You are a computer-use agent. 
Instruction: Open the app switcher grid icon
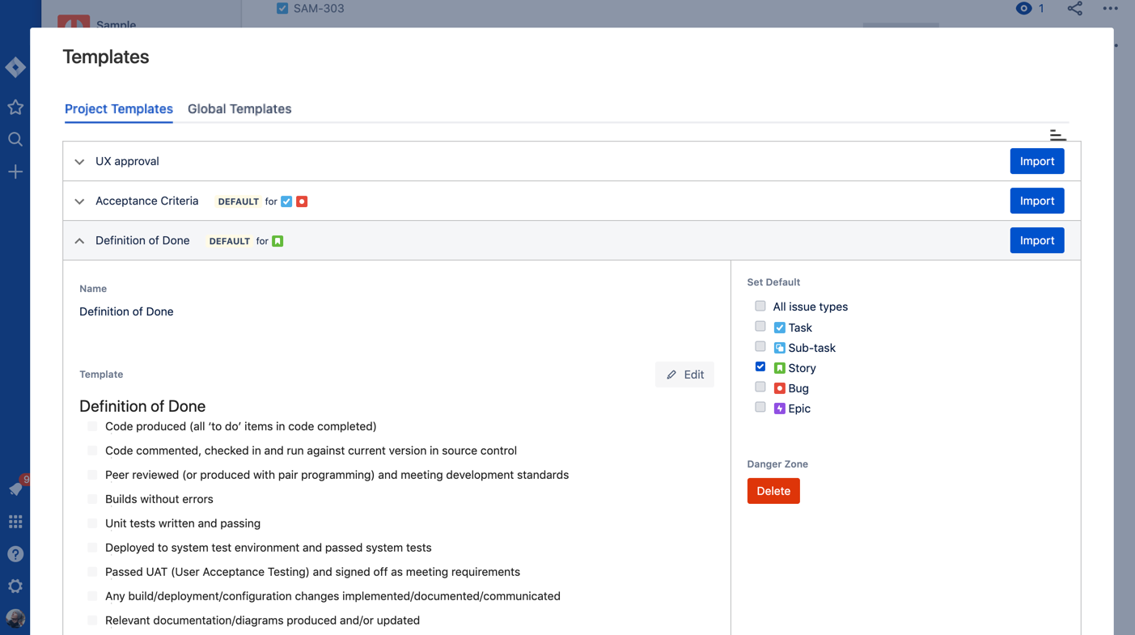[x=15, y=522]
